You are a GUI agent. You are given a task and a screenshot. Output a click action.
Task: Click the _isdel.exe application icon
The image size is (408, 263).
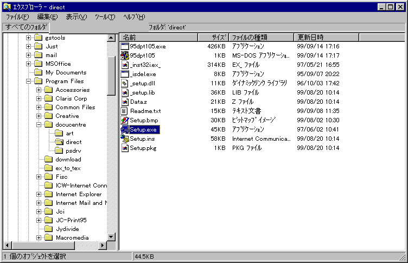[x=125, y=74]
